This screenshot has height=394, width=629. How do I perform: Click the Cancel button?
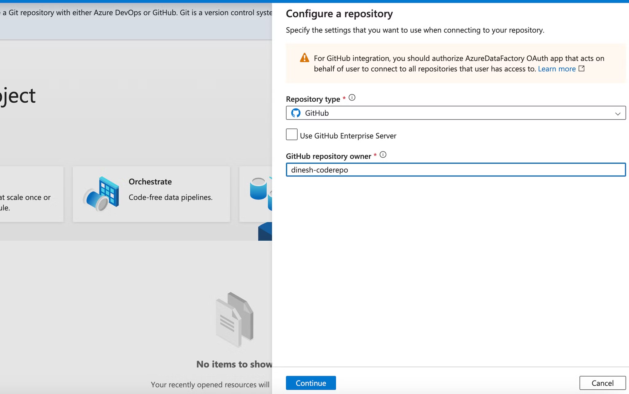click(x=602, y=383)
